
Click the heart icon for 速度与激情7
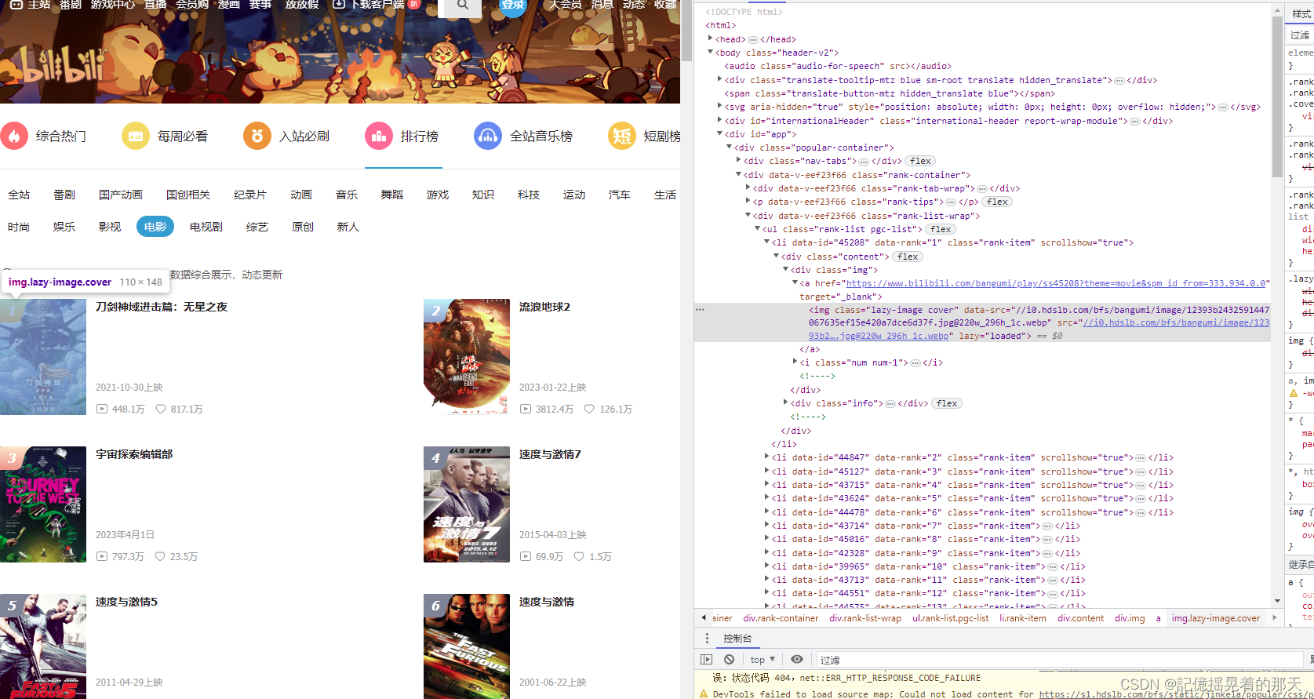tap(579, 556)
